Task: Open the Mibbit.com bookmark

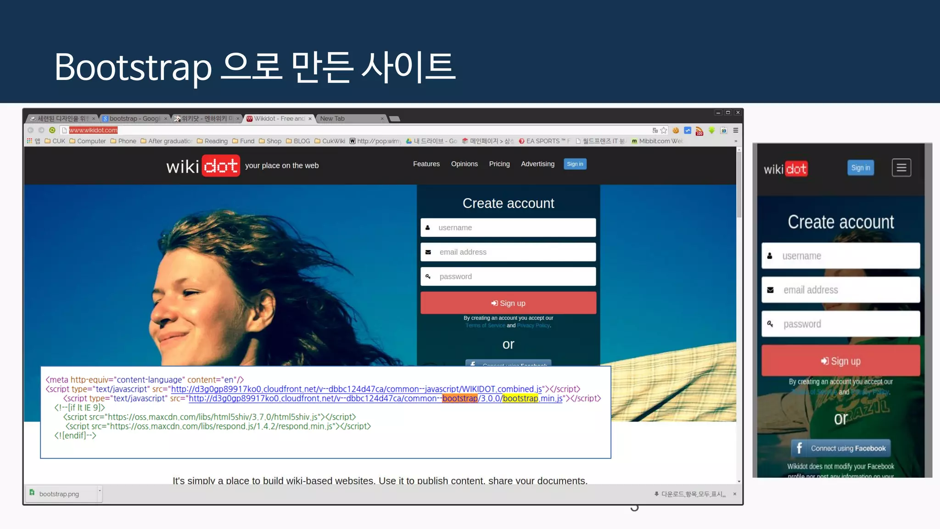Action: [x=657, y=141]
